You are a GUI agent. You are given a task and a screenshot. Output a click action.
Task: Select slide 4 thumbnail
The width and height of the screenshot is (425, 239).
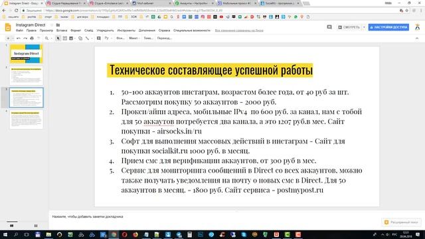pos(27,119)
